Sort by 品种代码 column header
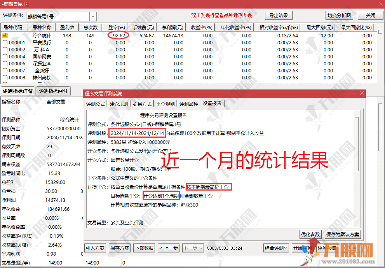 tap(14, 27)
